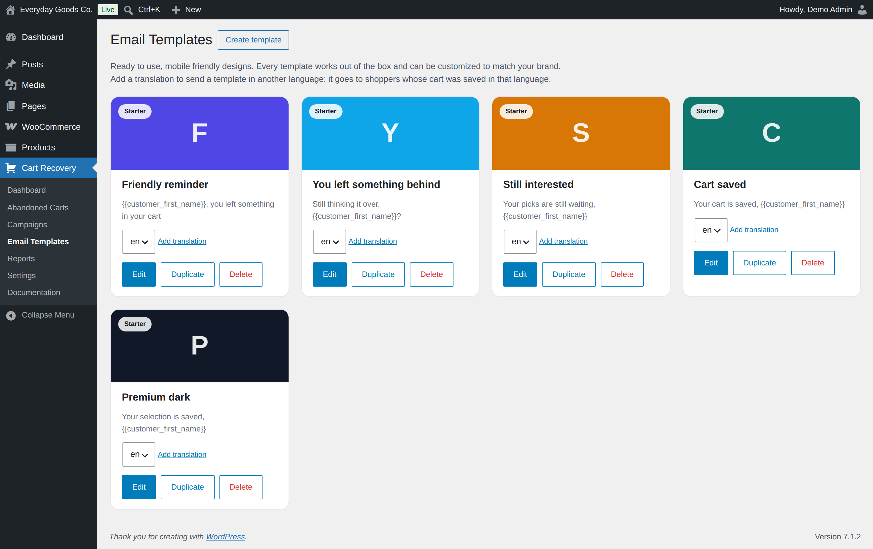Viewport: 873px width, 549px height.
Task: Add translation for Cart saved
Action: pyautogui.click(x=754, y=229)
